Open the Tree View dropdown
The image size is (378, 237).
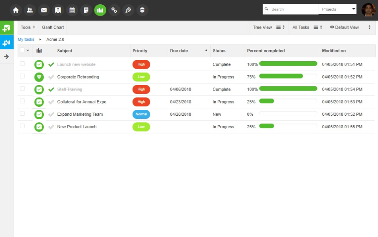269,27
